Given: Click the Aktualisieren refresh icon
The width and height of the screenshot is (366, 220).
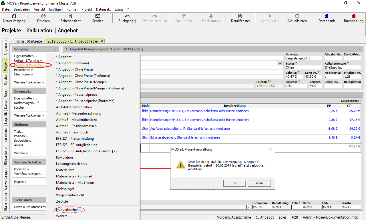Looking at the screenshot, I should (297, 16).
